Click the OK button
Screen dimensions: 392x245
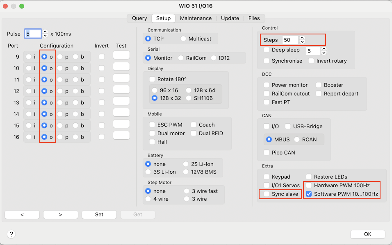pyautogui.click(x=367, y=234)
